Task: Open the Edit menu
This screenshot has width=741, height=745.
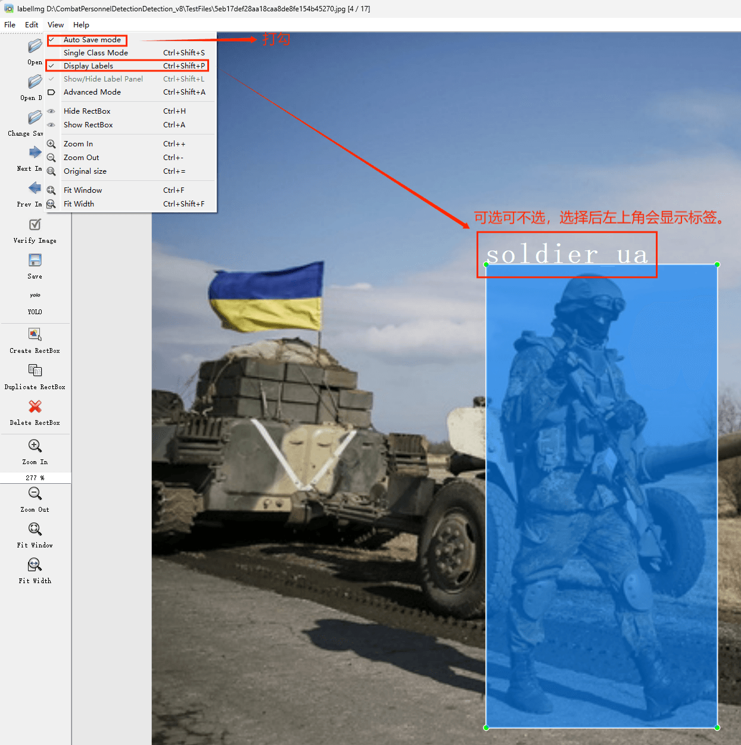Action: (32, 25)
